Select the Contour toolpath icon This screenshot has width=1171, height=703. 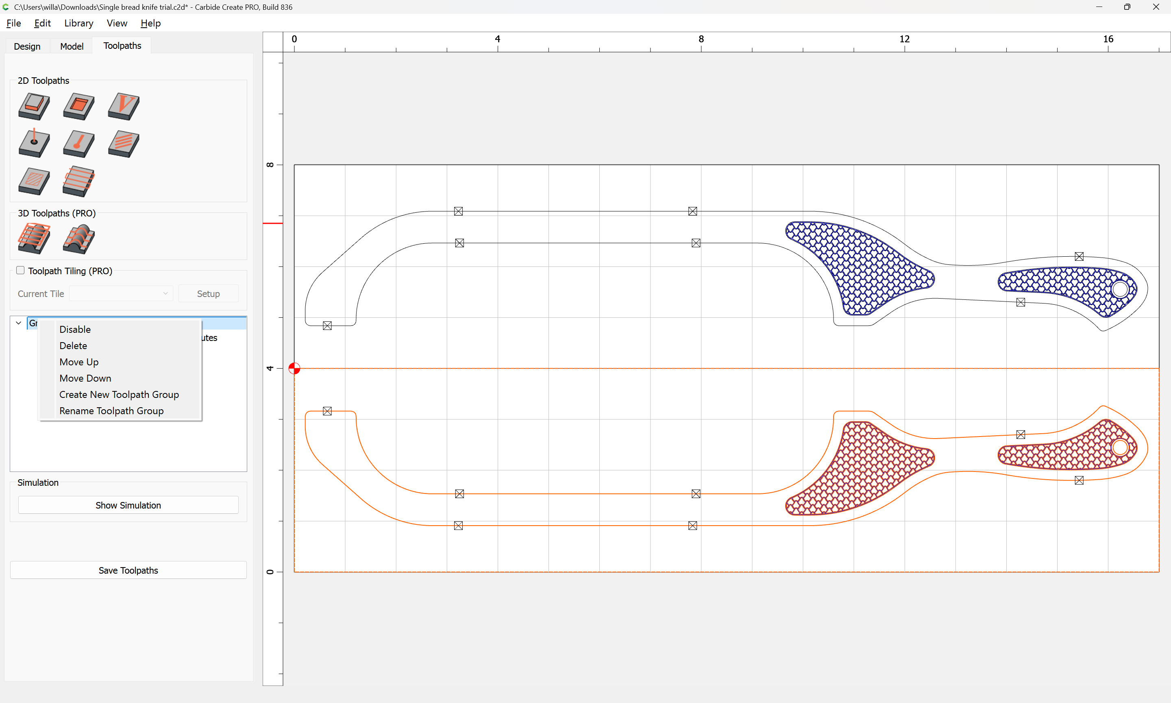click(x=34, y=106)
